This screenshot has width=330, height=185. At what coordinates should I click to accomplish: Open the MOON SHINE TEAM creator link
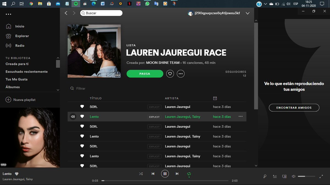coord(163,63)
